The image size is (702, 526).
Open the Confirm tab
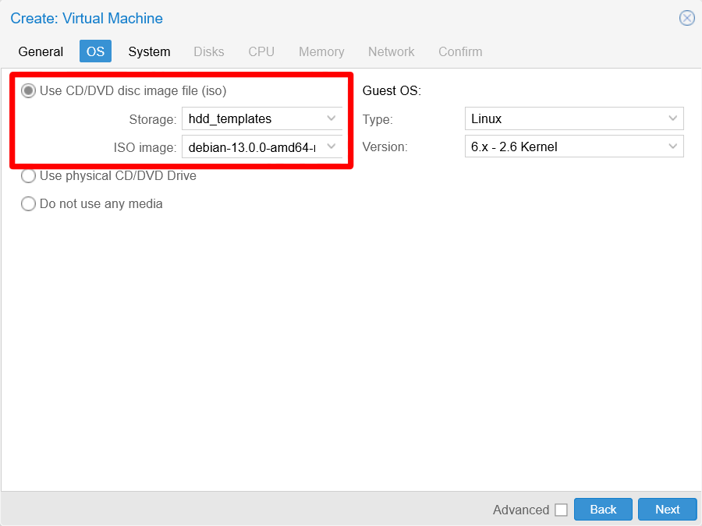pos(459,51)
